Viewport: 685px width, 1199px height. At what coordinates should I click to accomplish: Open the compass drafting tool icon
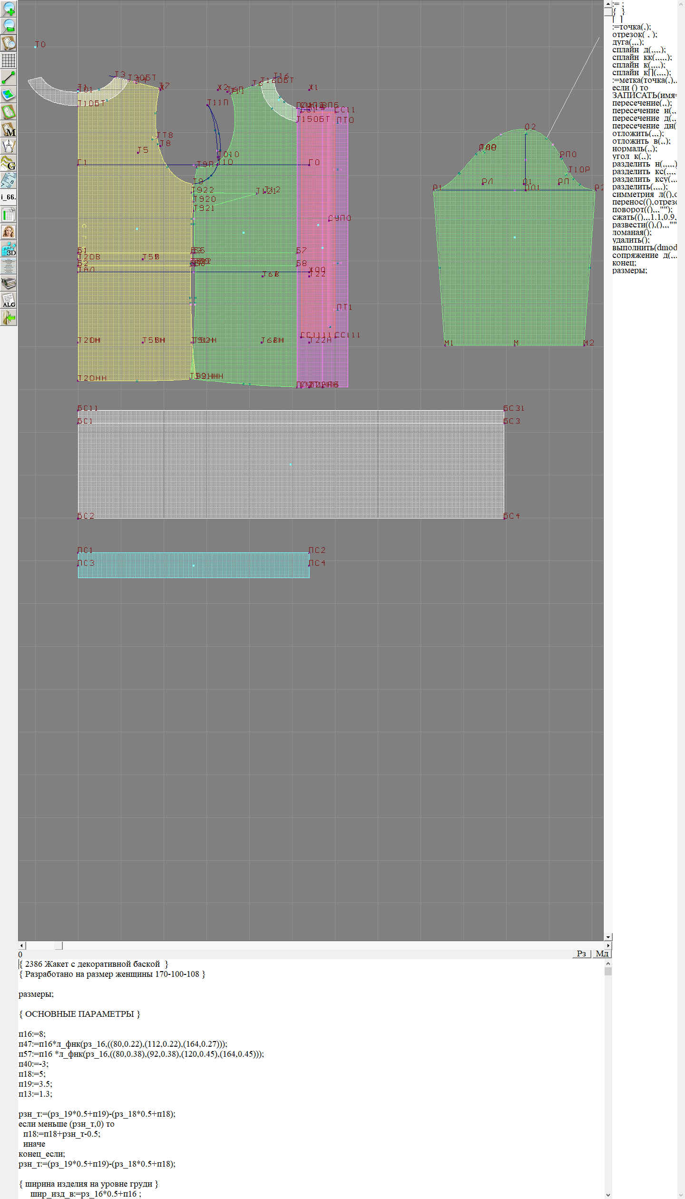(x=9, y=146)
